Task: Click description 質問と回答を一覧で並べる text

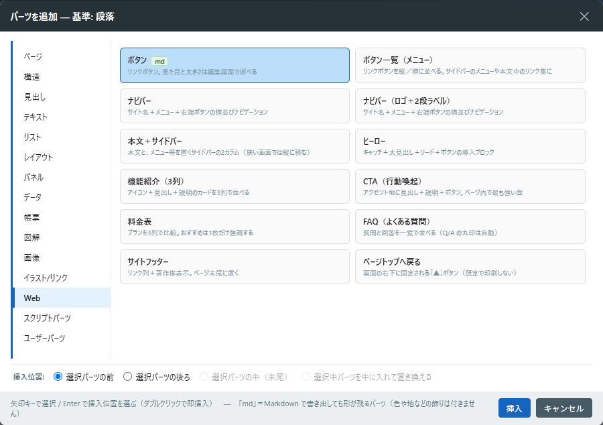Action: pos(430,233)
